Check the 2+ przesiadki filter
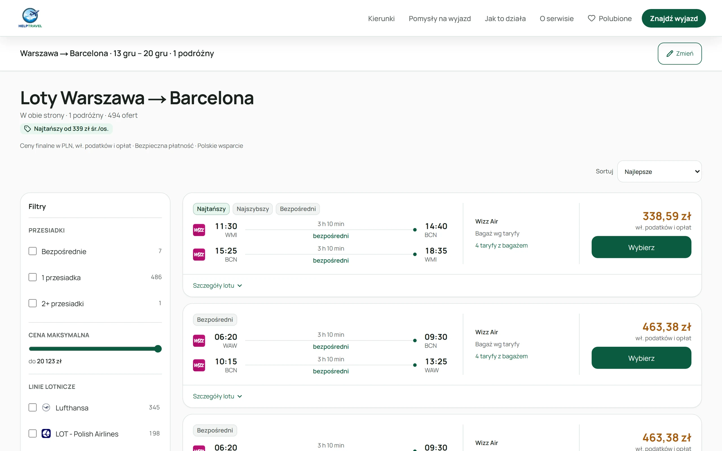The height and width of the screenshot is (451, 722). point(32,303)
